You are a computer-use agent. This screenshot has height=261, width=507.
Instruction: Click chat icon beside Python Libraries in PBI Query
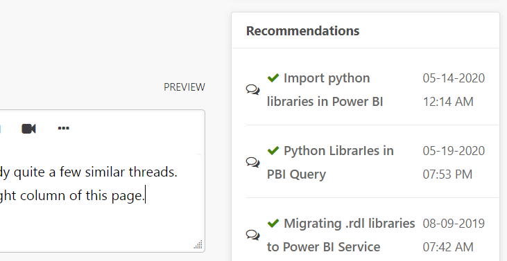coord(252,162)
